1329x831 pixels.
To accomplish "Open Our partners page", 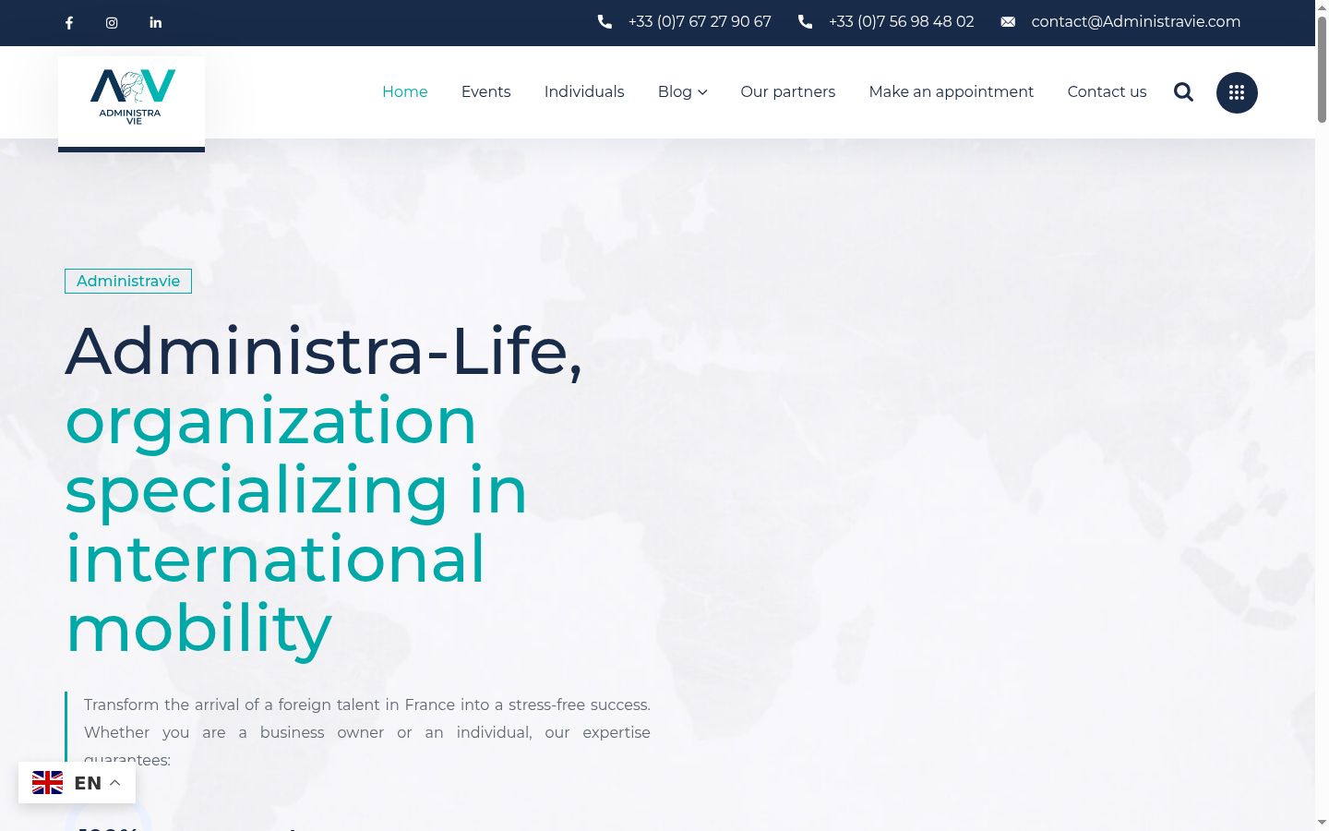I will (787, 91).
